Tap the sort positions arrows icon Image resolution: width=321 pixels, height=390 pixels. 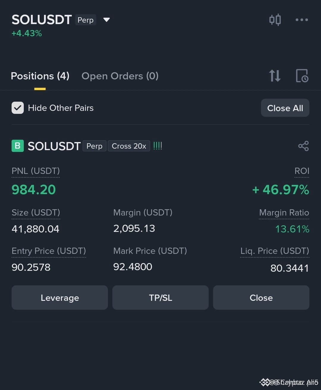pyautogui.click(x=275, y=76)
